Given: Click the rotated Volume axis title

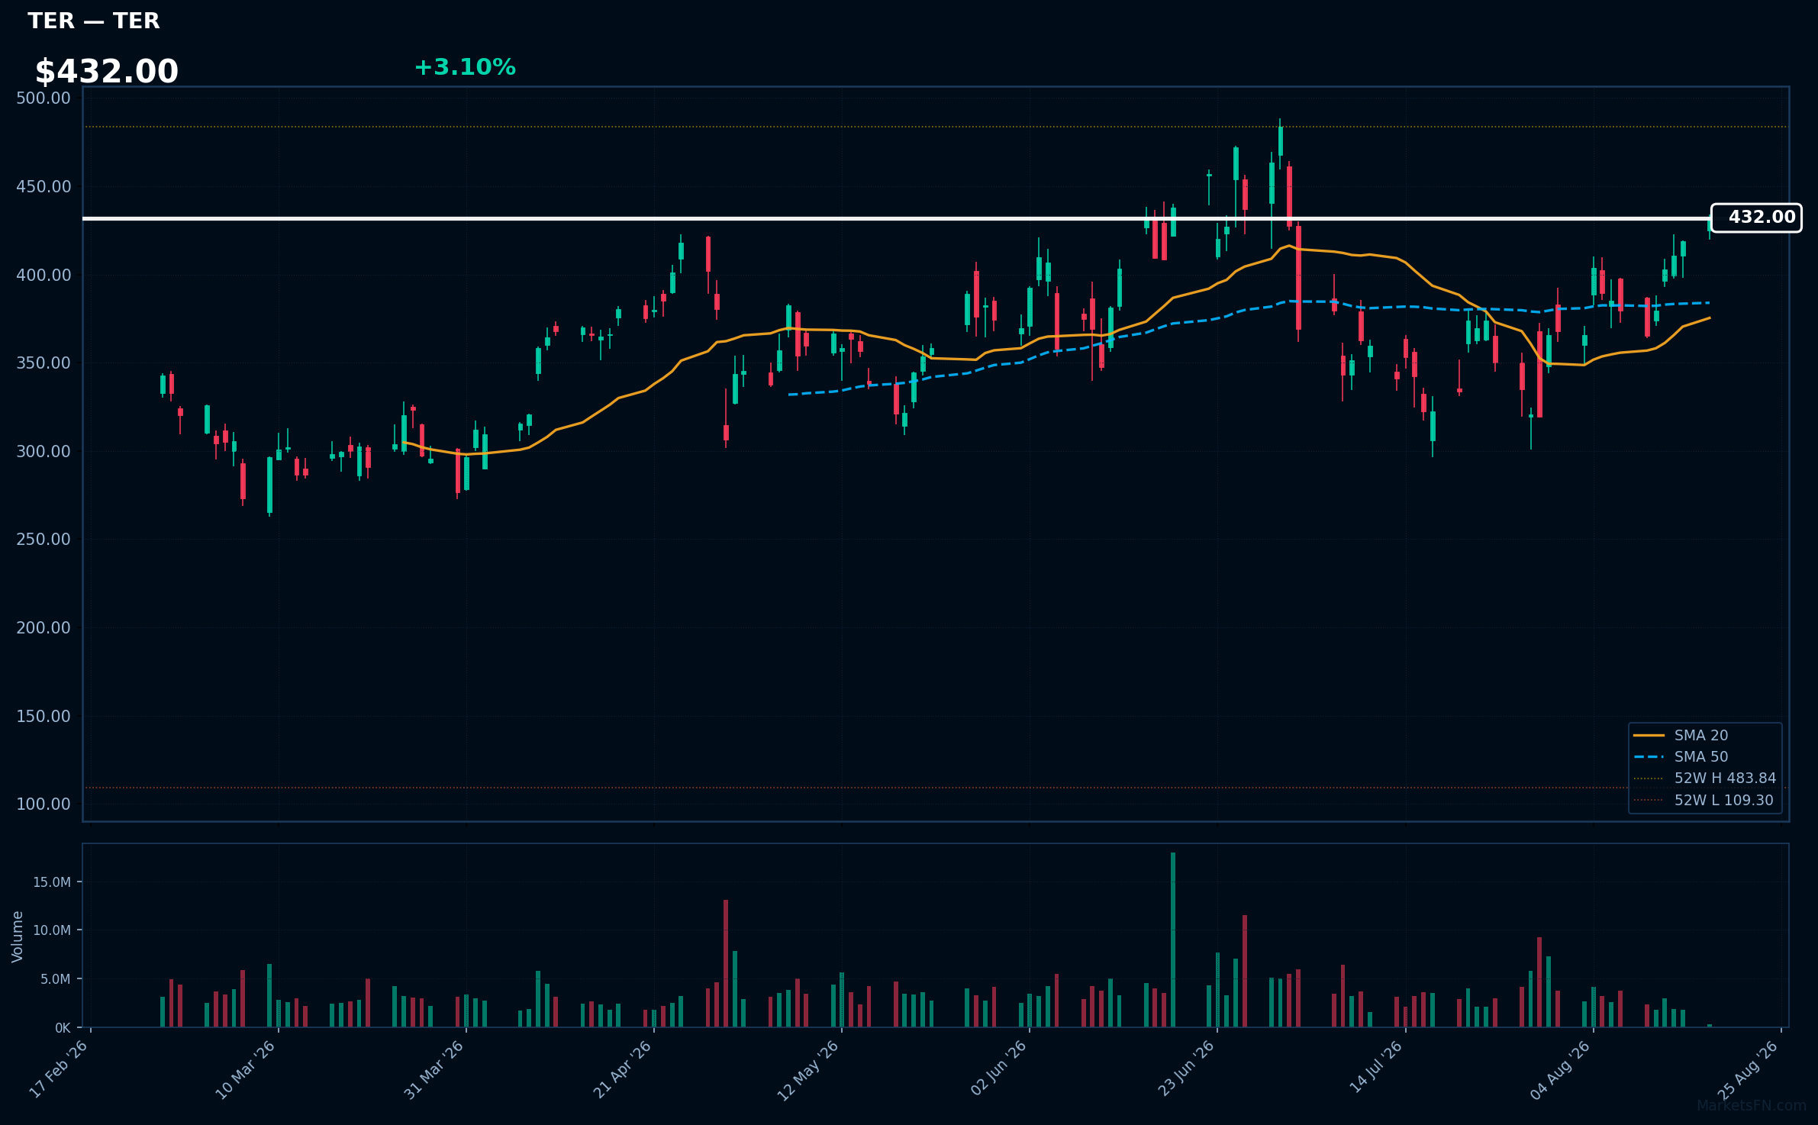Looking at the screenshot, I should [x=18, y=936].
